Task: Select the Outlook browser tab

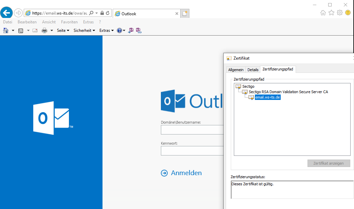Action: click(x=146, y=14)
